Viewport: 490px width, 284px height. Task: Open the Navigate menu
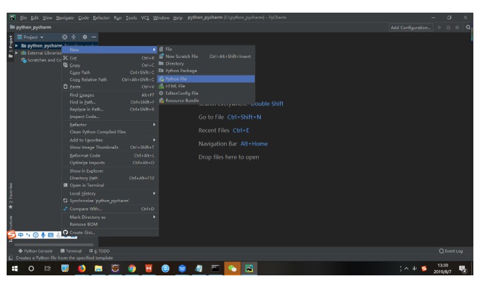tap(65, 17)
